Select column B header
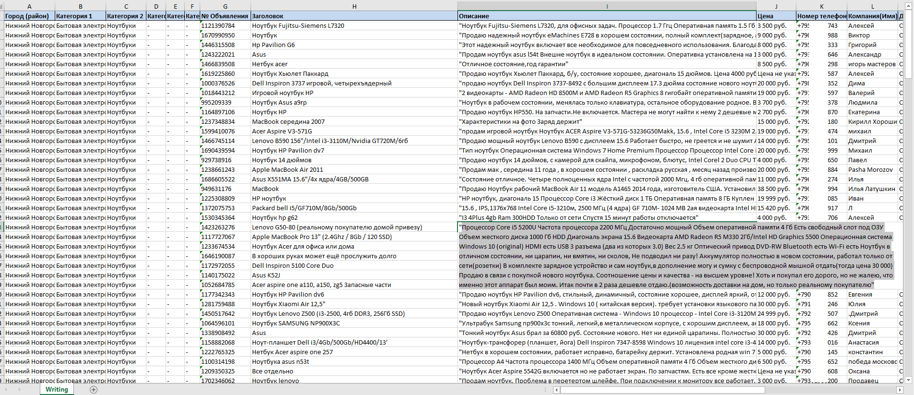The height and width of the screenshot is (395, 914). point(80,6)
